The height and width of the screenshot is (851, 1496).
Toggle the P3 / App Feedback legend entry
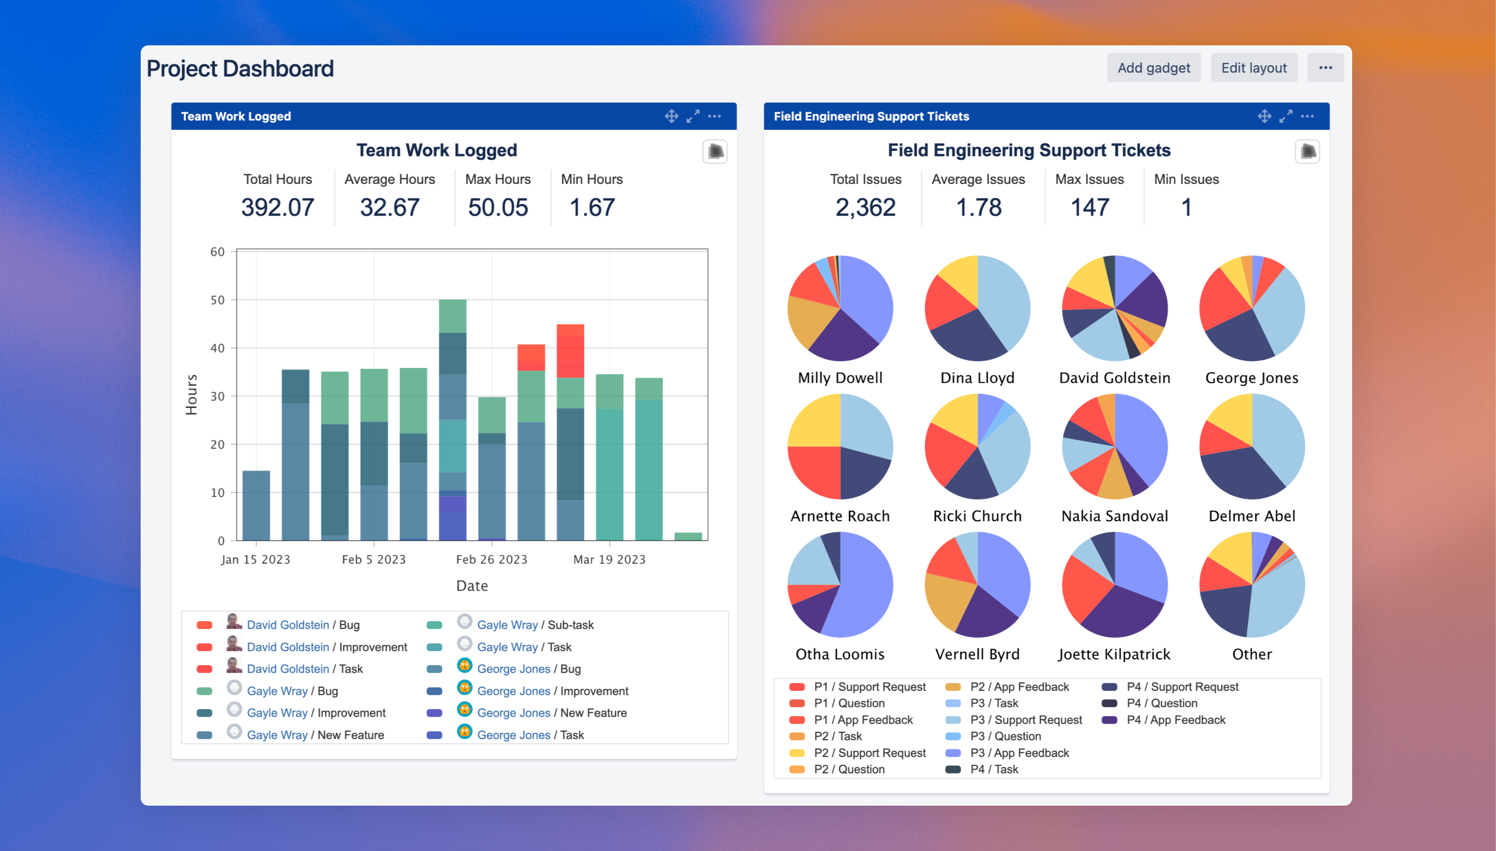[x=1019, y=753]
